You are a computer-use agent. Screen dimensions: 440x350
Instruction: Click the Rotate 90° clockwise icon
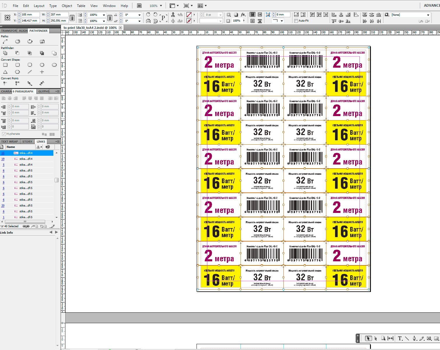click(x=148, y=15)
